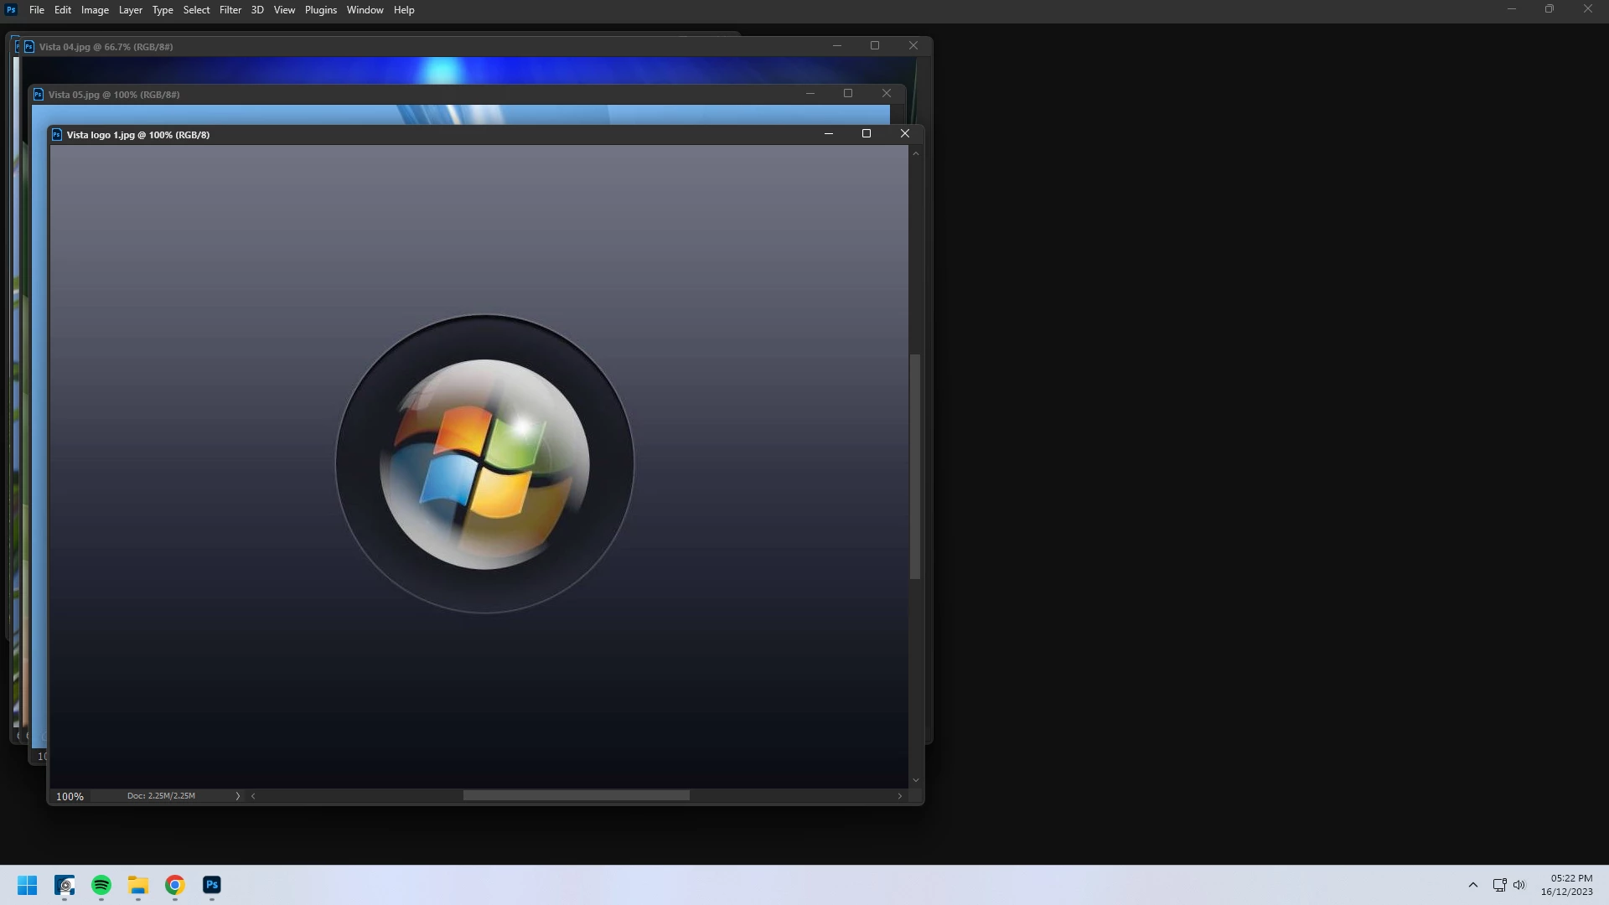The width and height of the screenshot is (1609, 905).
Task: Click the horizontal scrollbar right arrow
Action: click(x=900, y=796)
